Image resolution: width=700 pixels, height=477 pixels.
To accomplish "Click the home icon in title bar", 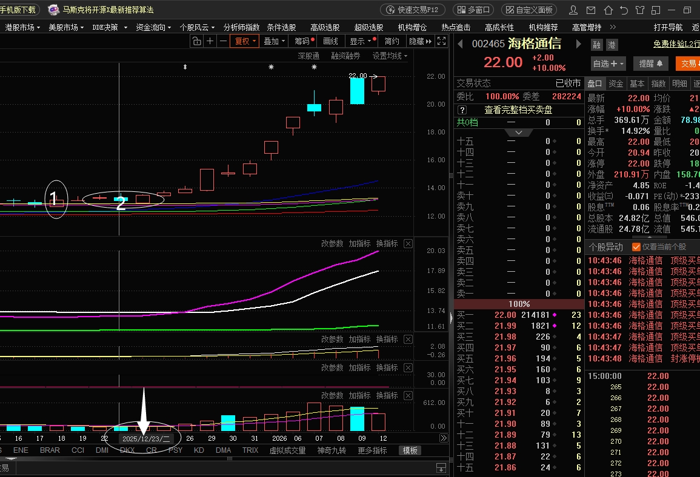I will tap(608, 10).
